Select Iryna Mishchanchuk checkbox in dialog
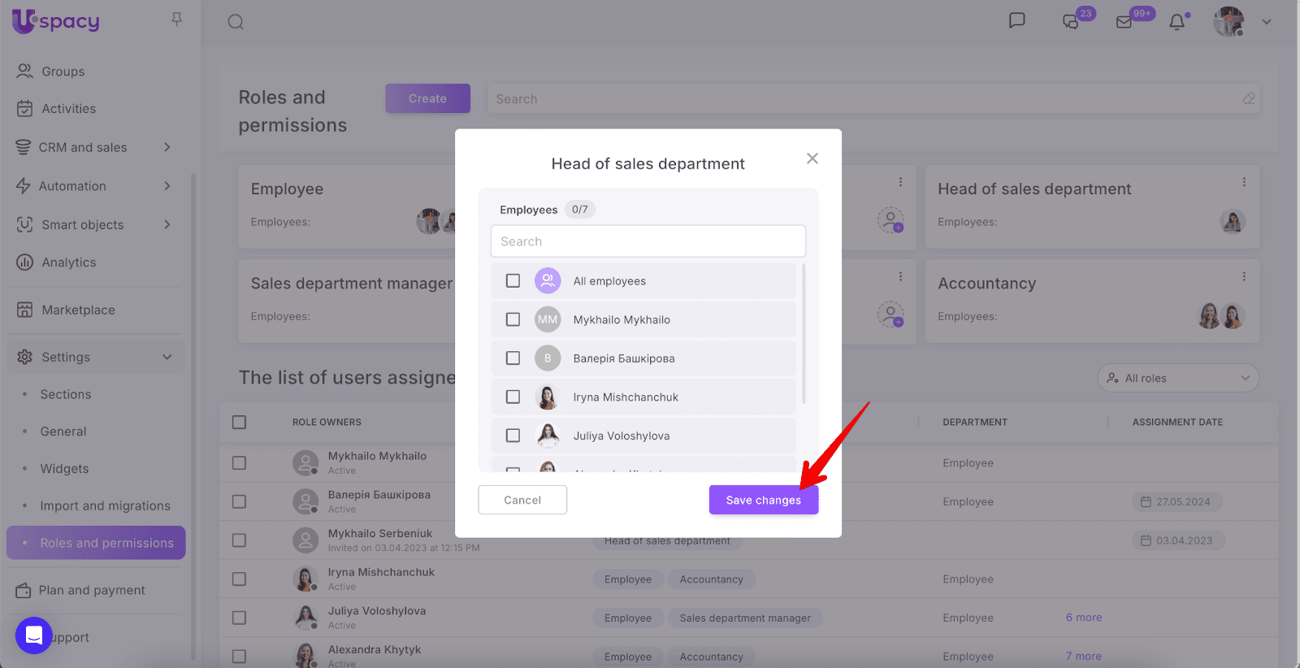This screenshot has height=668, width=1300. click(x=513, y=397)
